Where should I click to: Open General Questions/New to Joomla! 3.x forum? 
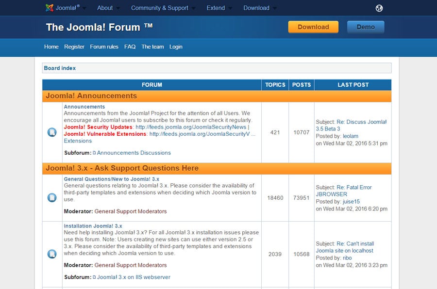[112, 179]
